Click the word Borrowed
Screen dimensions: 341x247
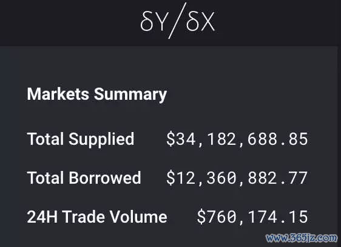105,178
